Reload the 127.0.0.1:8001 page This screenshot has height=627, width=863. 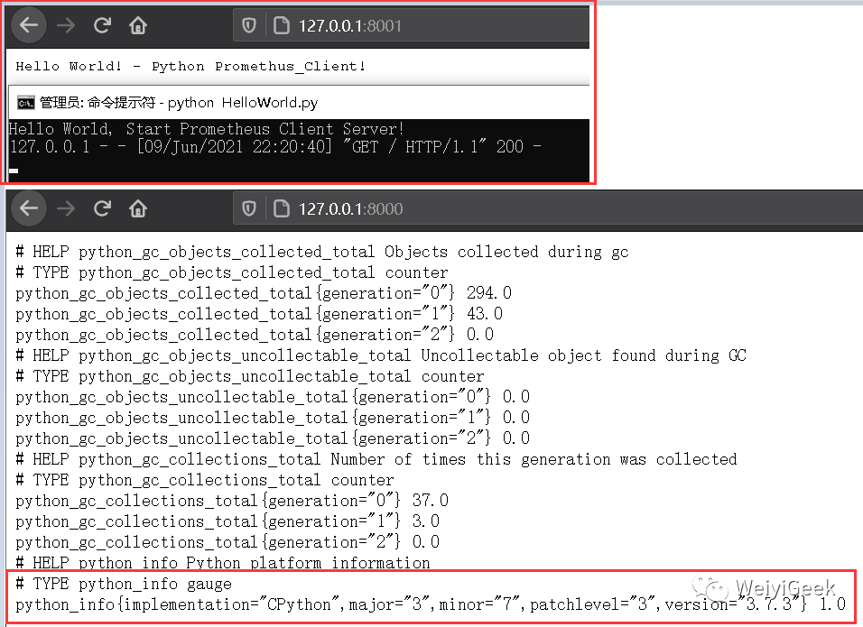point(102,25)
